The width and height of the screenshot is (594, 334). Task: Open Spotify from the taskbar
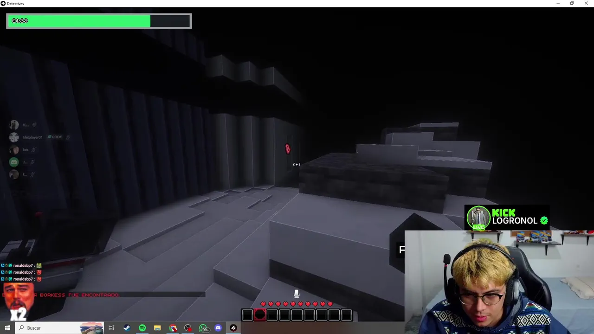(142, 328)
